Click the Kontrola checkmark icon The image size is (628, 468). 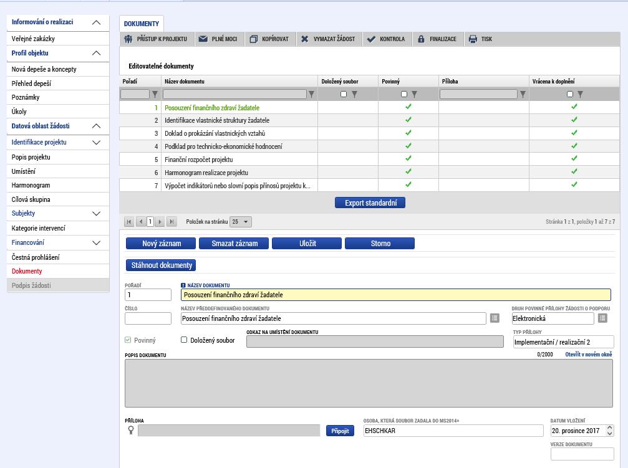[371, 39]
